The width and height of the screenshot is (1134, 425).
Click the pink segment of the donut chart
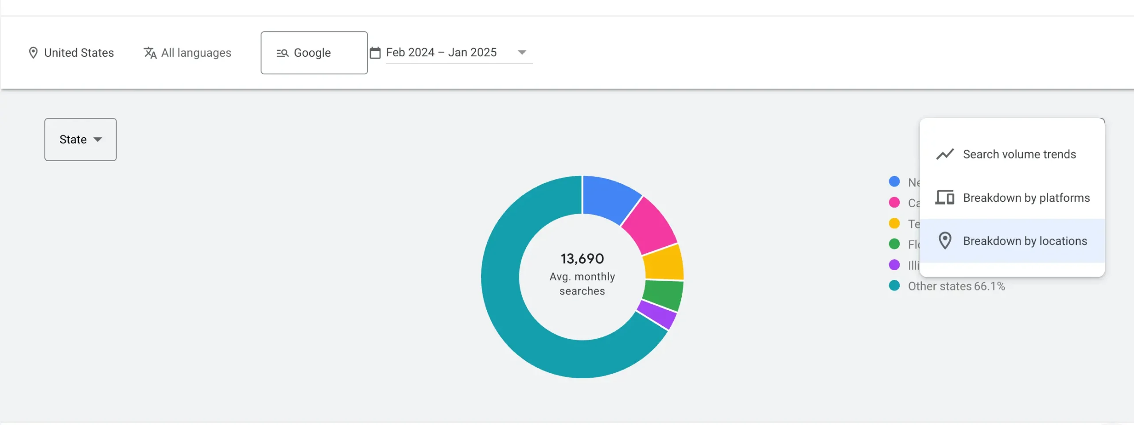pyautogui.click(x=650, y=225)
